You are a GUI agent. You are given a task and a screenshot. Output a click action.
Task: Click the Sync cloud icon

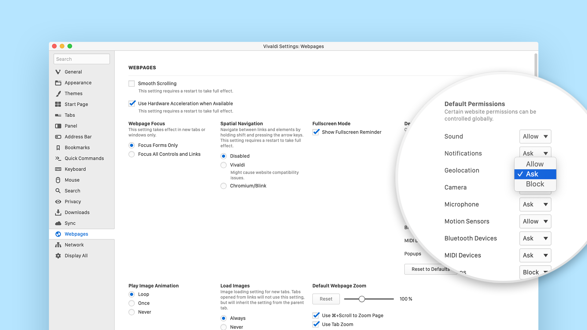[58, 223]
